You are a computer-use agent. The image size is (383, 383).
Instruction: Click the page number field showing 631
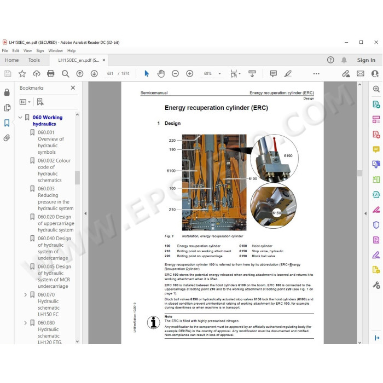click(x=110, y=73)
